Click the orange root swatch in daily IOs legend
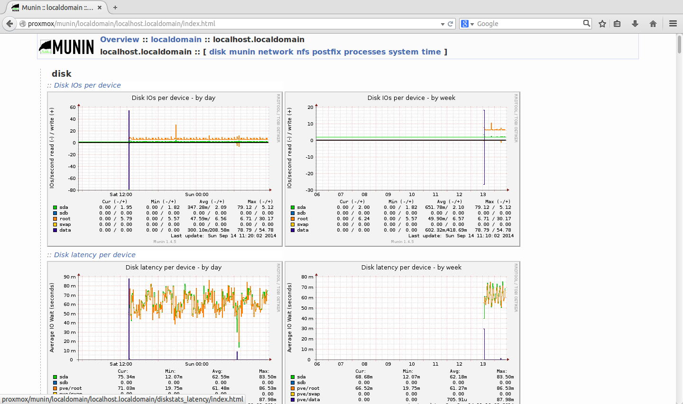Image resolution: width=683 pixels, height=404 pixels. [x=55, y=219]
